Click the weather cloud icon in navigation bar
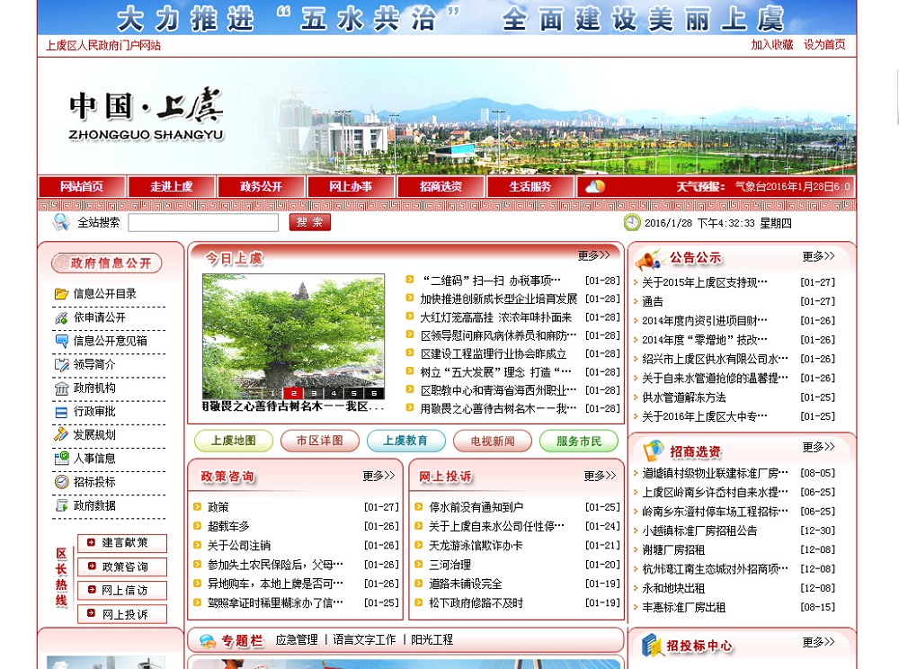The height and width of the screenshot is (669, 899). 595,187
